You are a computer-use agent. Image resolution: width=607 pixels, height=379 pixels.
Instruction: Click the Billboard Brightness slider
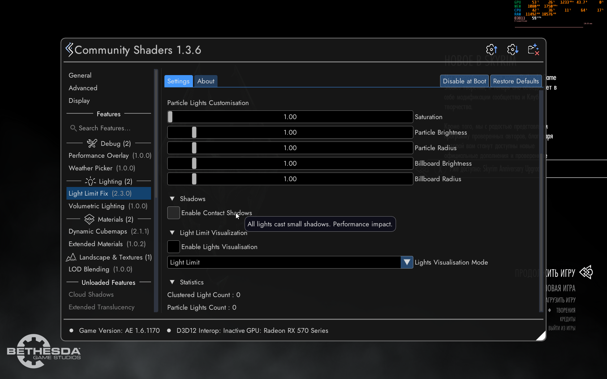point(290,164)
